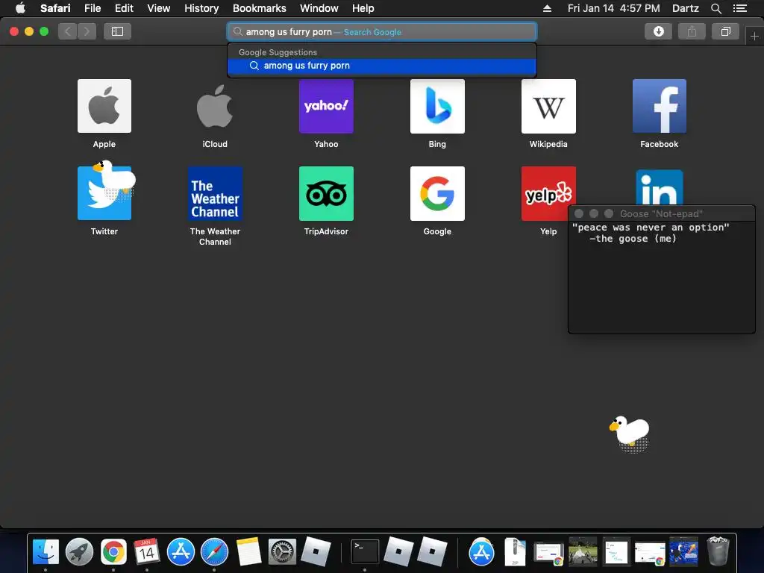Click the "Google Suggestions" header label
Viewport: 764px width, 573px height.
tap(278, 52)
